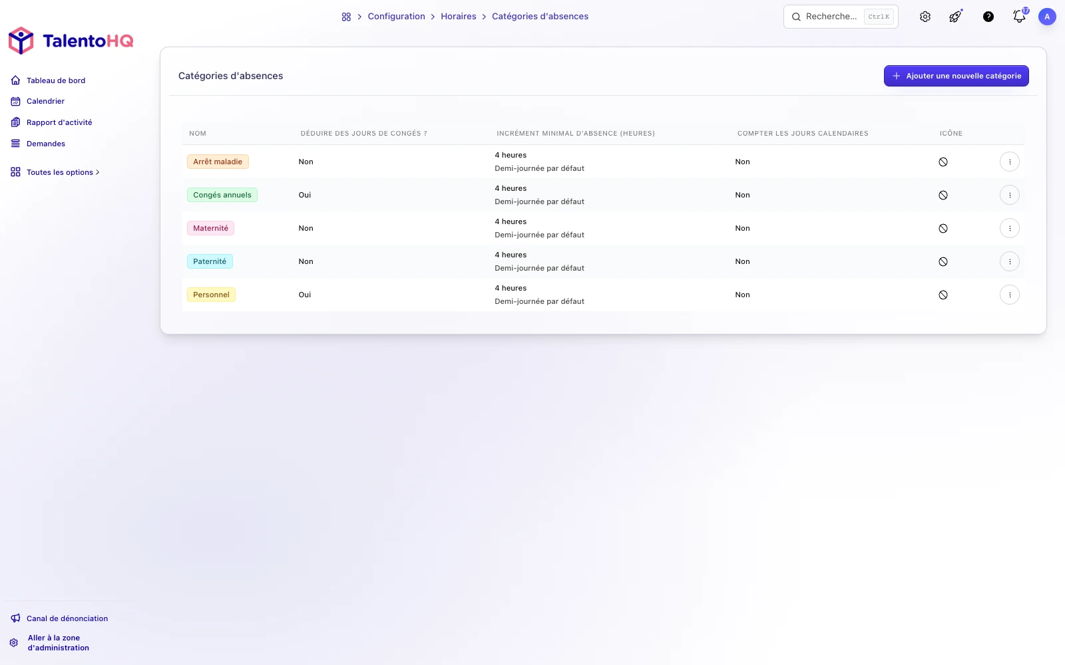
Task: Open options menu for Maternité row
Action: coord(1010,228)
